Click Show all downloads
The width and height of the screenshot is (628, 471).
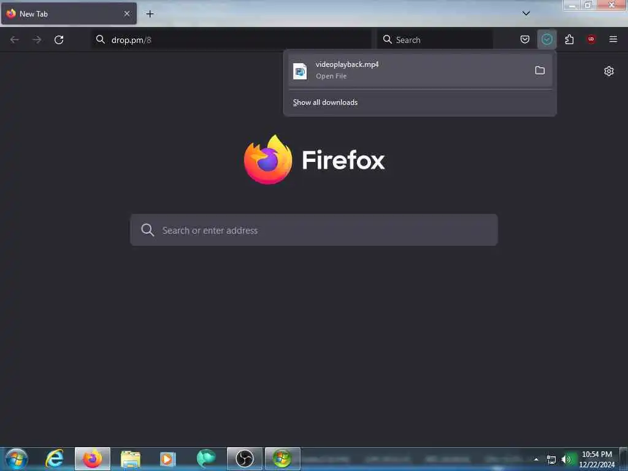(x=325, y=102)
